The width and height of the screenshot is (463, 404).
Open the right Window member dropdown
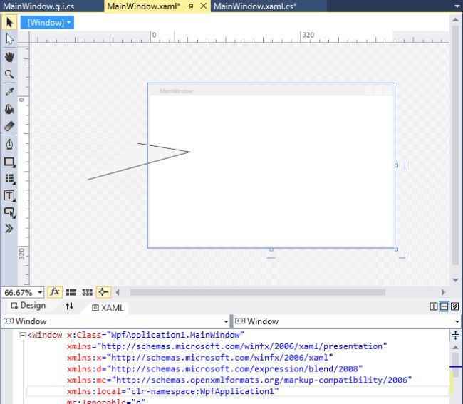(457, 321)
